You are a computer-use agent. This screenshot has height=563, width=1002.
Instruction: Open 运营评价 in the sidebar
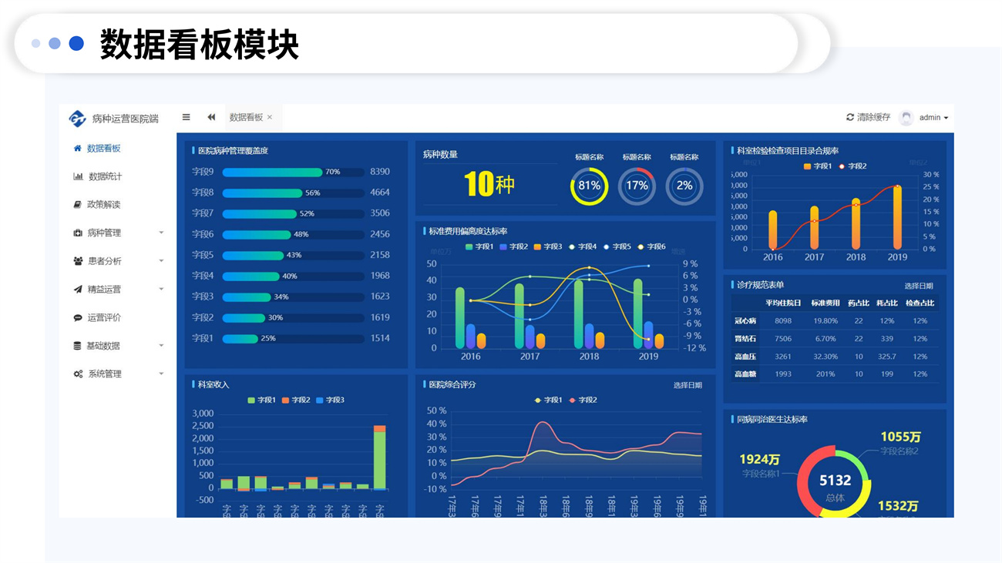click(x=103, y=317)
